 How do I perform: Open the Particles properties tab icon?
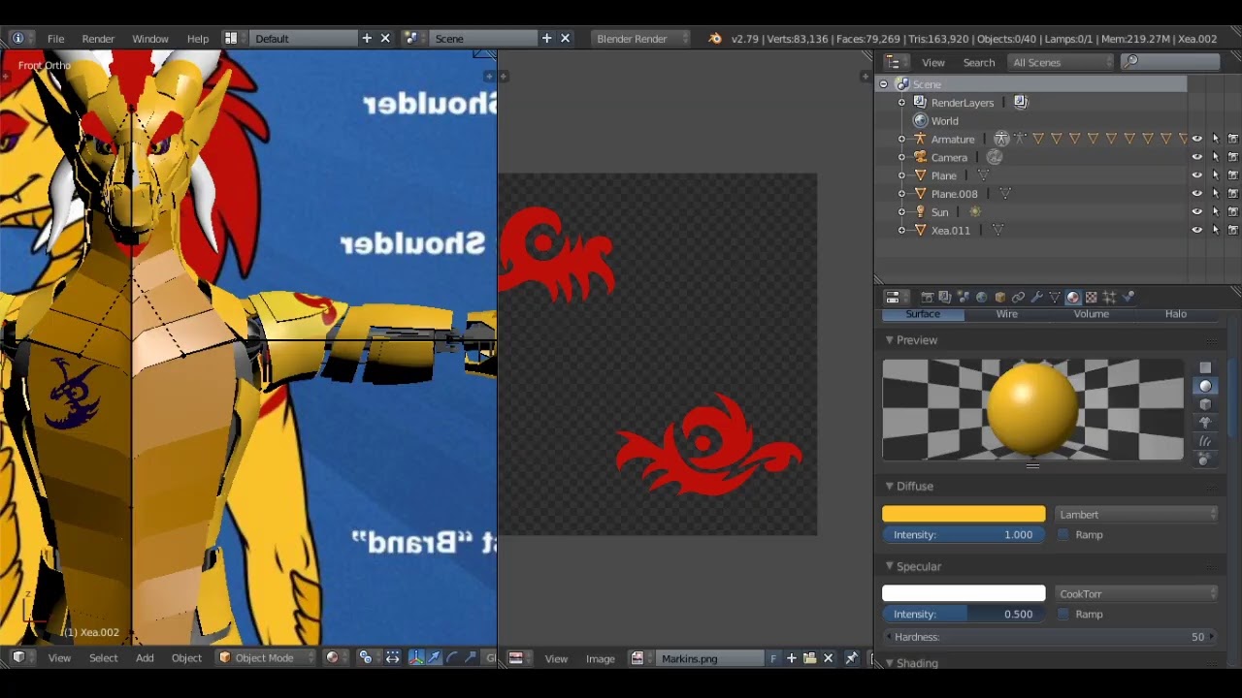point(1109,297)
